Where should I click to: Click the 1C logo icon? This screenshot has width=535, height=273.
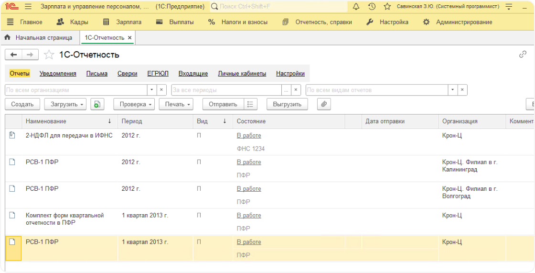click(12, 7)
